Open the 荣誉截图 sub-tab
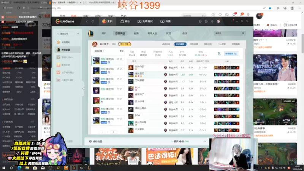Screen dimensions: 304x171 point(236,44)
